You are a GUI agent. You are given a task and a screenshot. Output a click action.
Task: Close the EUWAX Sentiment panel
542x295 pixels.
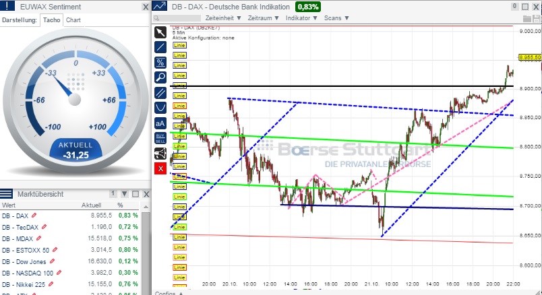[x=146, y=7]
